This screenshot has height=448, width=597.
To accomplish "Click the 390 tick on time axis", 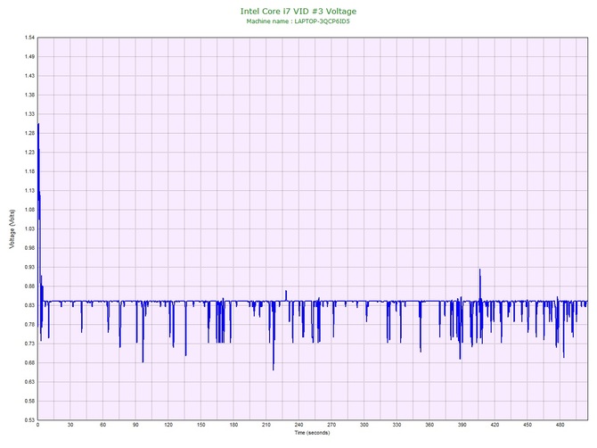I will pos(462,425).
